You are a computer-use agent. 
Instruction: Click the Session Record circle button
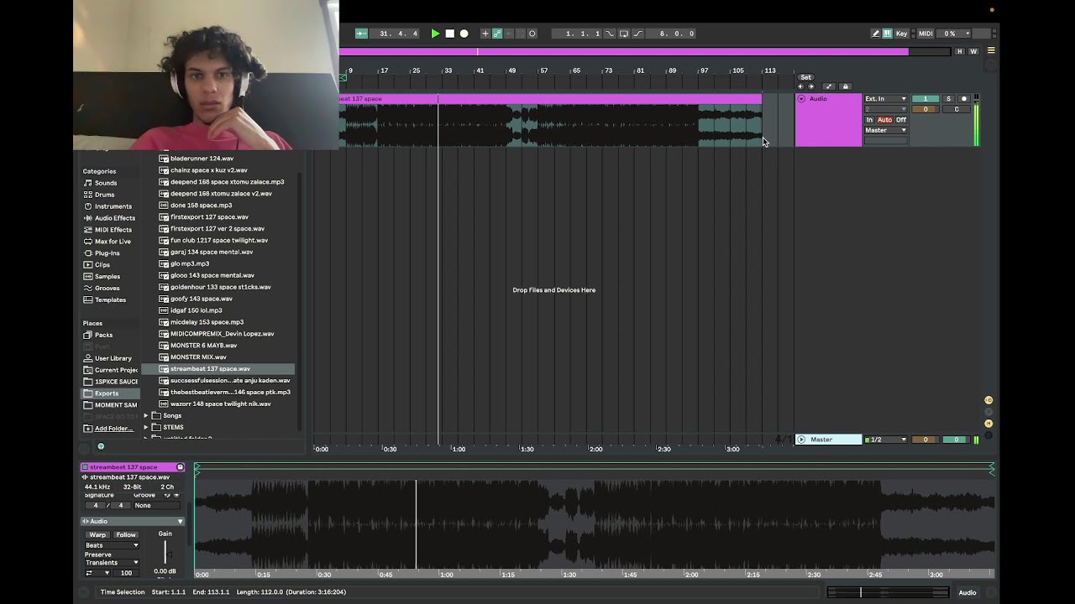tap(532, 34)
